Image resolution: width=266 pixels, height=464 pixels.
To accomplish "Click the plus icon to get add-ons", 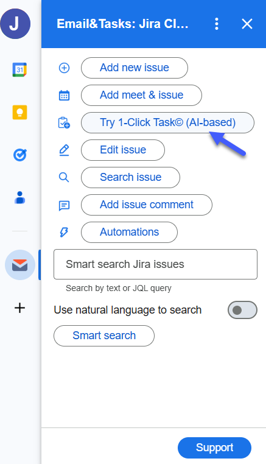I will click(19, 308).
